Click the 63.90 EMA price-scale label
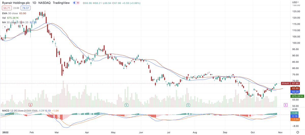 coord(296,88)
